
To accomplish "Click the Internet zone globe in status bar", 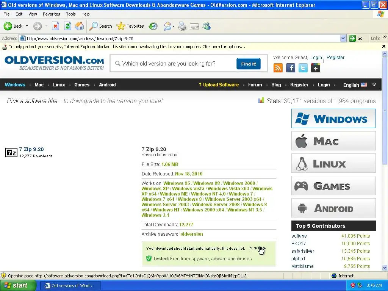I will coord(334,276).
